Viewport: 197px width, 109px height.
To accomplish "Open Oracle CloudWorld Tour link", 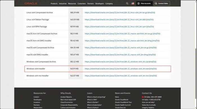I will click(123, 102).
